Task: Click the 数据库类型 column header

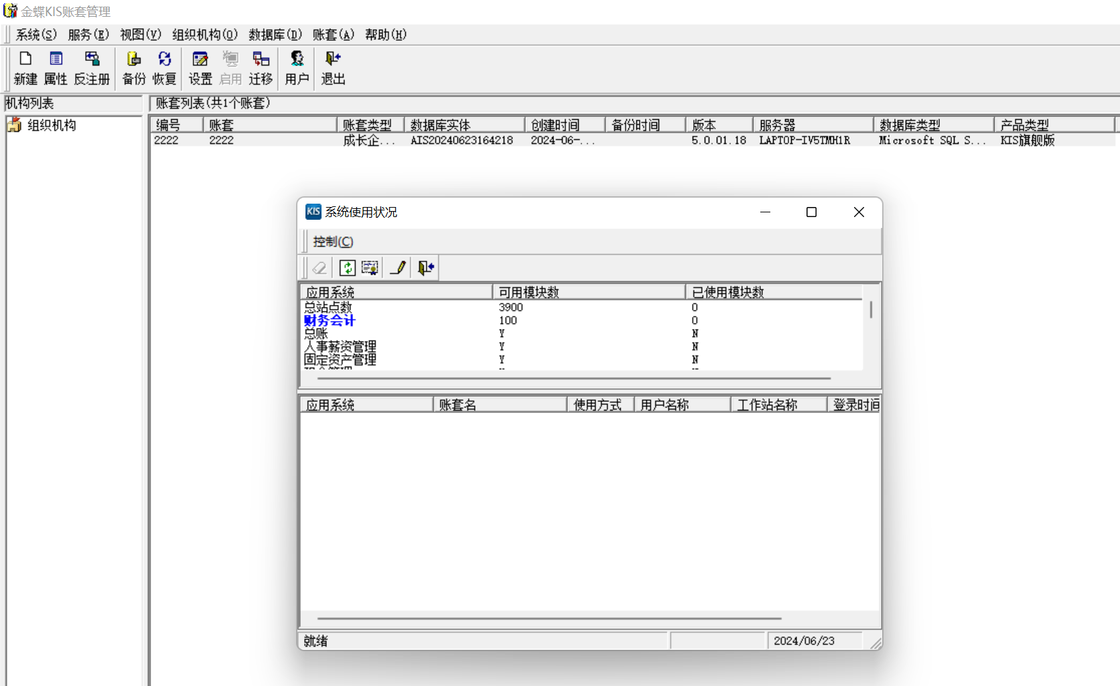Action: pyautogui.click(x=934, y=125)
